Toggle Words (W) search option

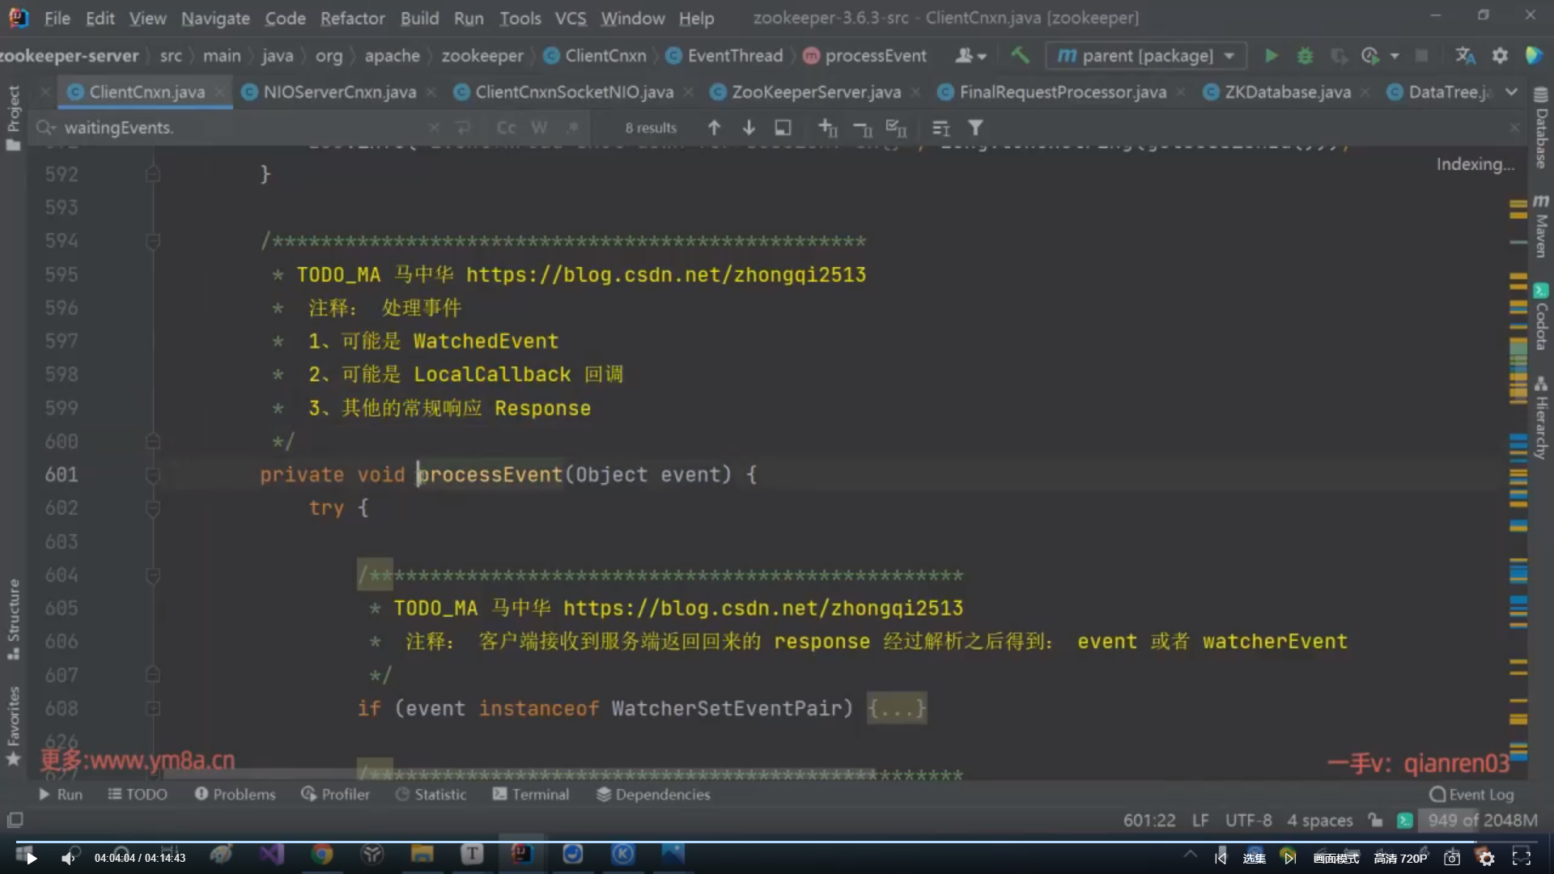(539, 128)
